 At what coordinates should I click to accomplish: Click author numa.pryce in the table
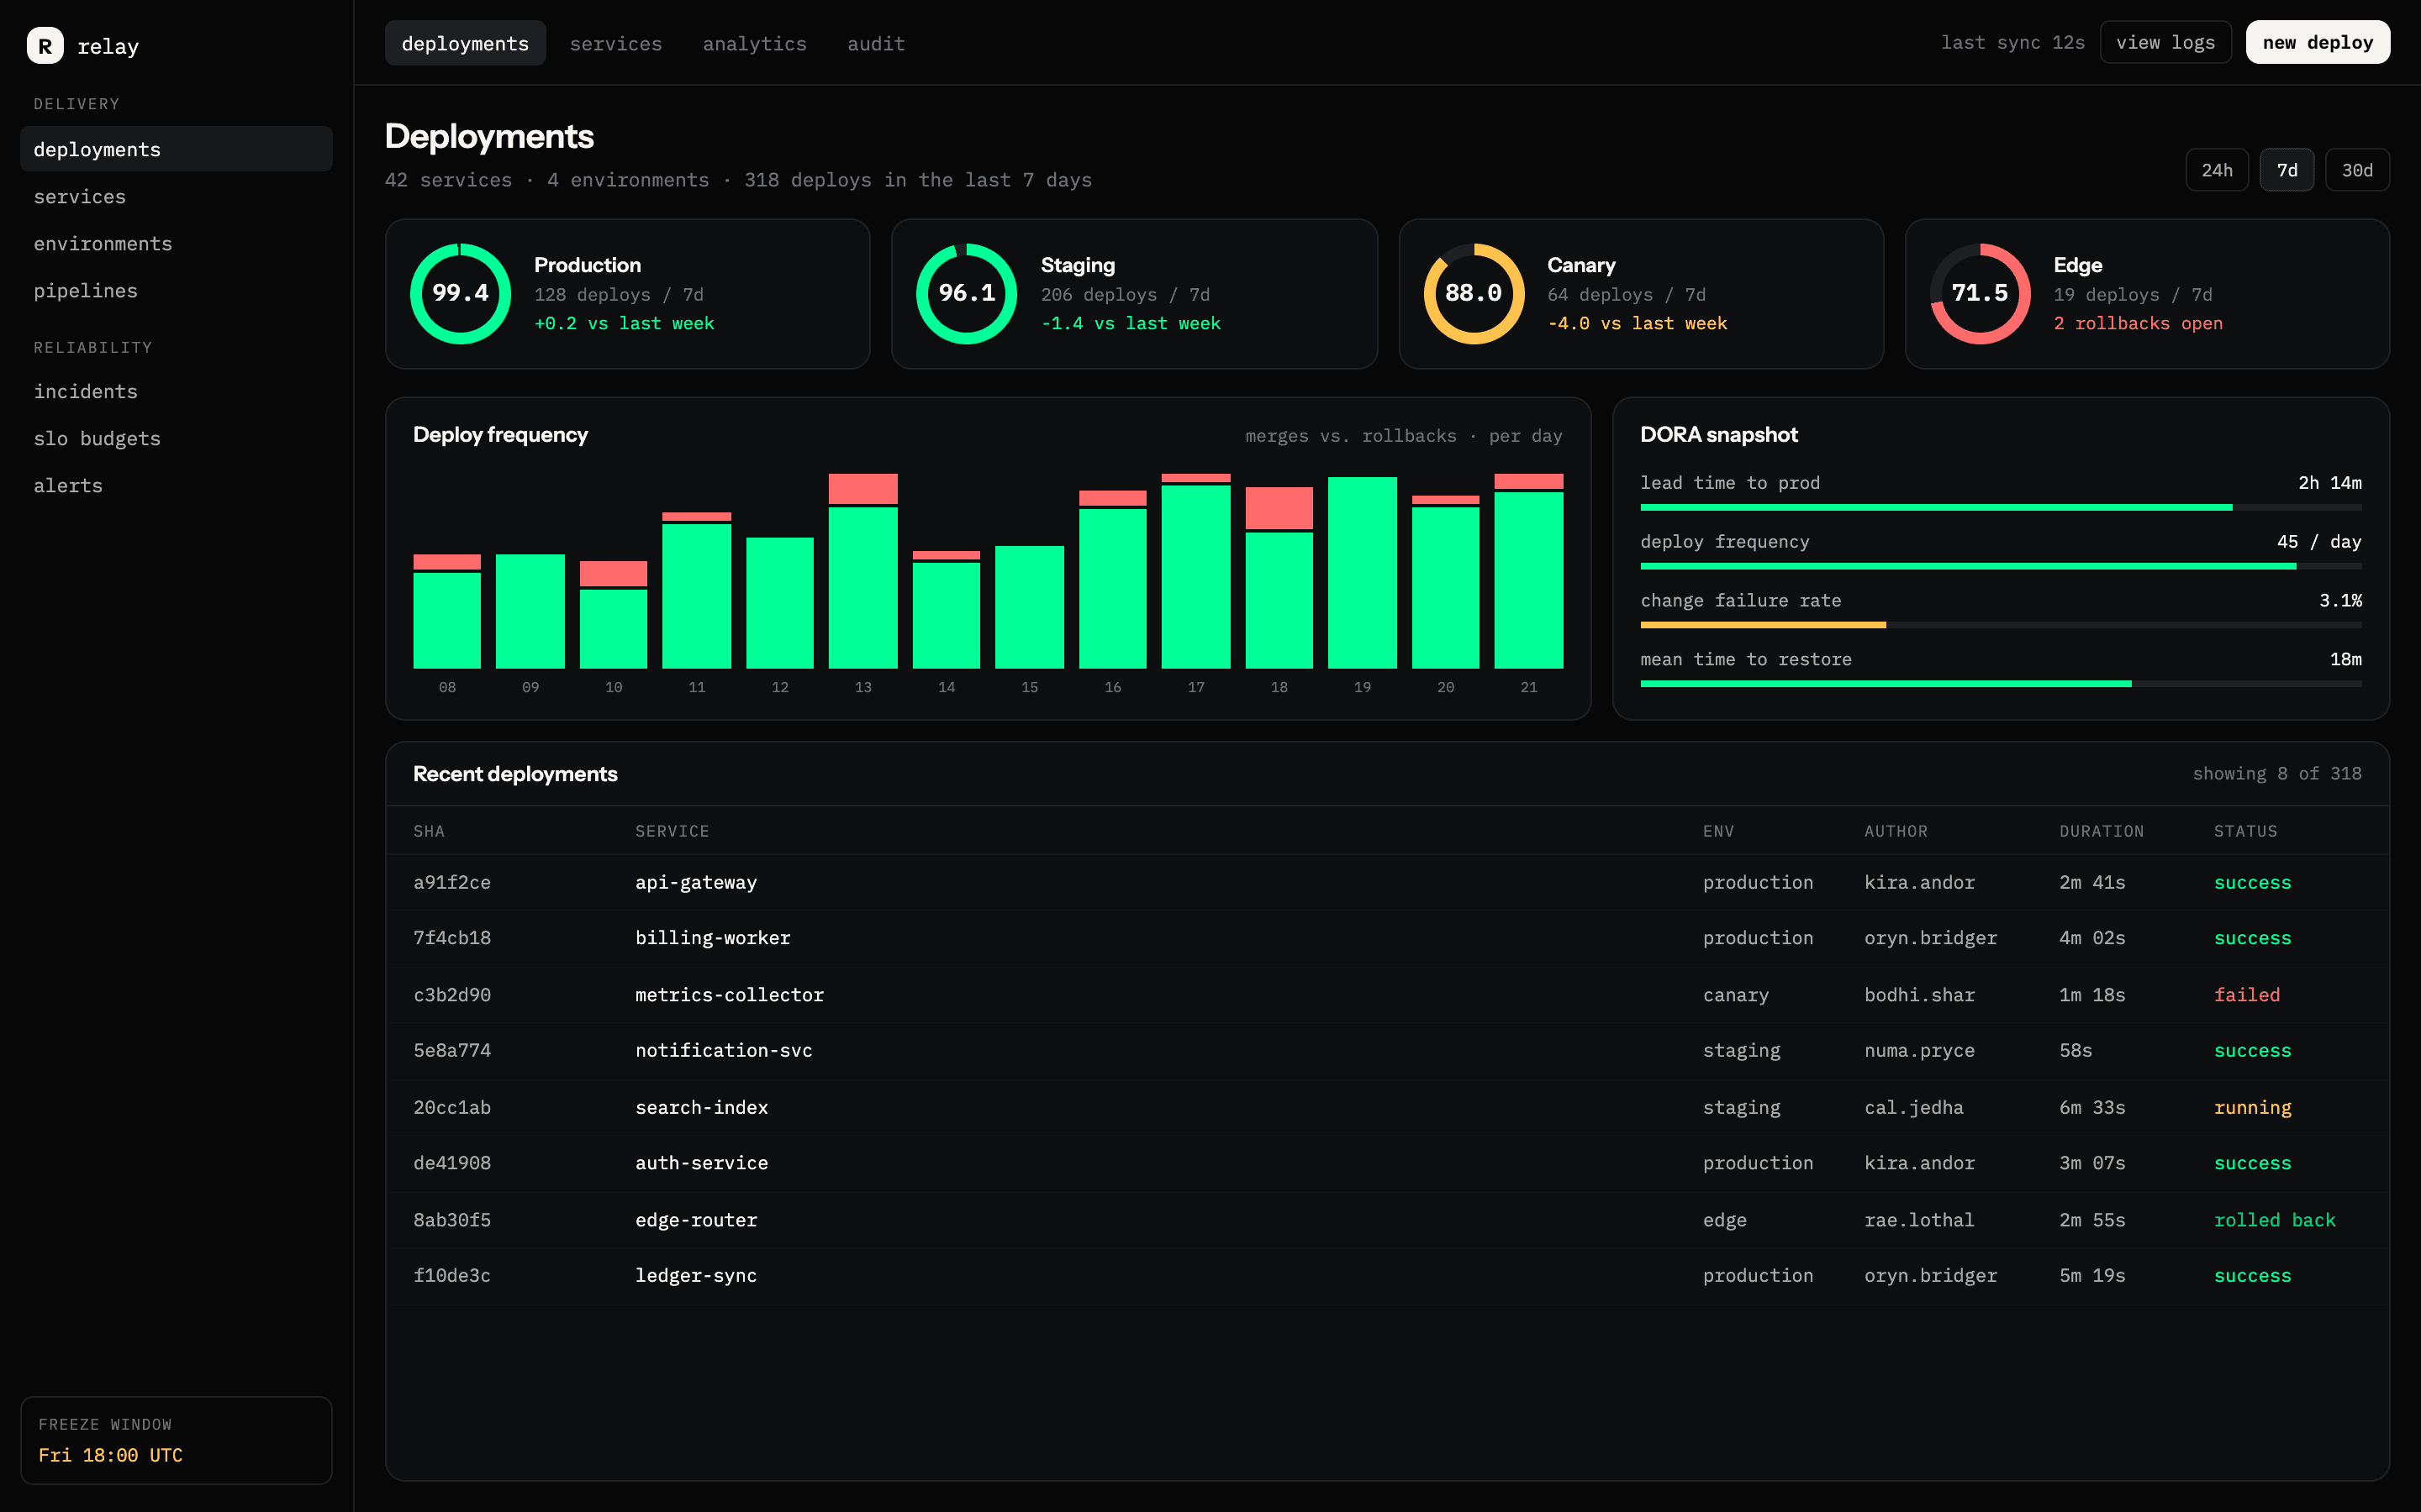pyautogui.click(x=1920, y=1050)
